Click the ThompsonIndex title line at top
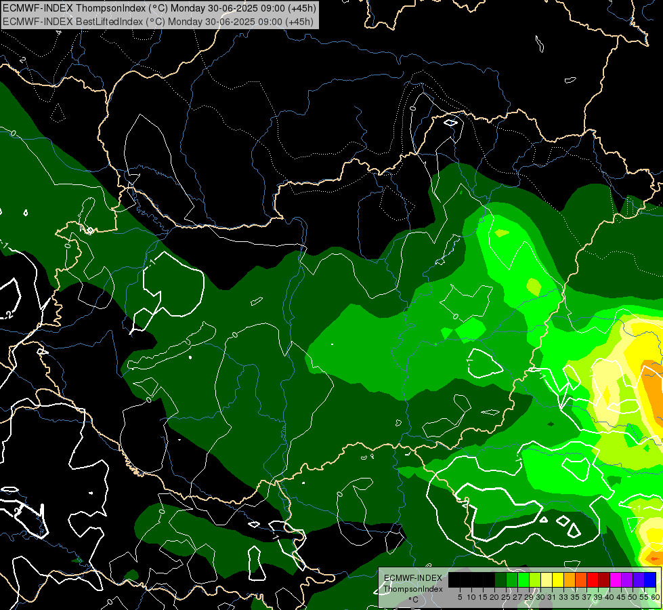Viewport: 663px width, 610px height. tap(159, 8)
